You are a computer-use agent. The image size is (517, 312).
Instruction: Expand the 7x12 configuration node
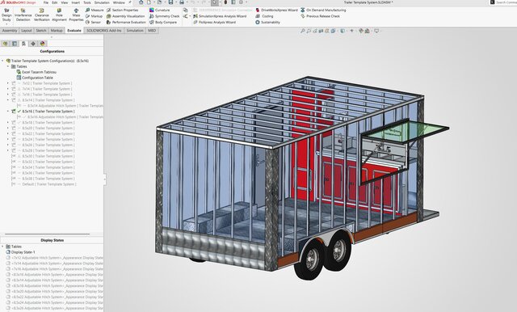pos(8,83)
